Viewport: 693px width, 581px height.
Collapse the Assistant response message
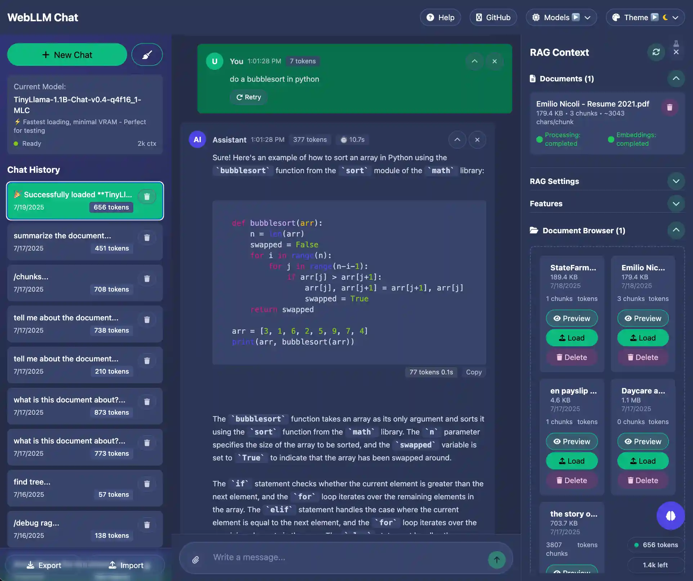pyautogui.click(x=457, y=140)
